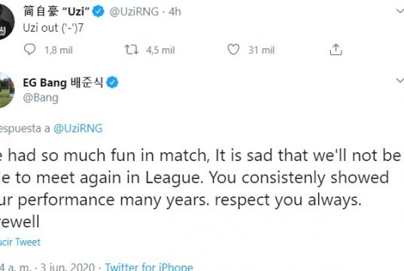Click the 31 mil likes count
404x271 pixels.
[x=262, y=50]
